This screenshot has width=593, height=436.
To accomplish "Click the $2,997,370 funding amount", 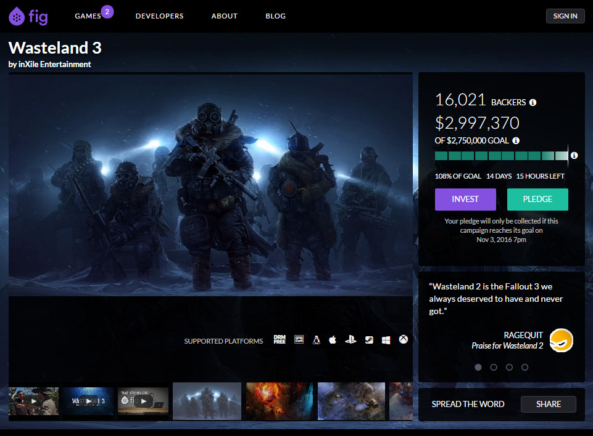I will (477, 123).
